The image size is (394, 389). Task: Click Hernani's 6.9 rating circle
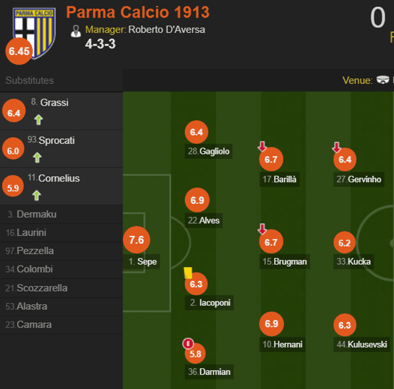coord(272,324)
